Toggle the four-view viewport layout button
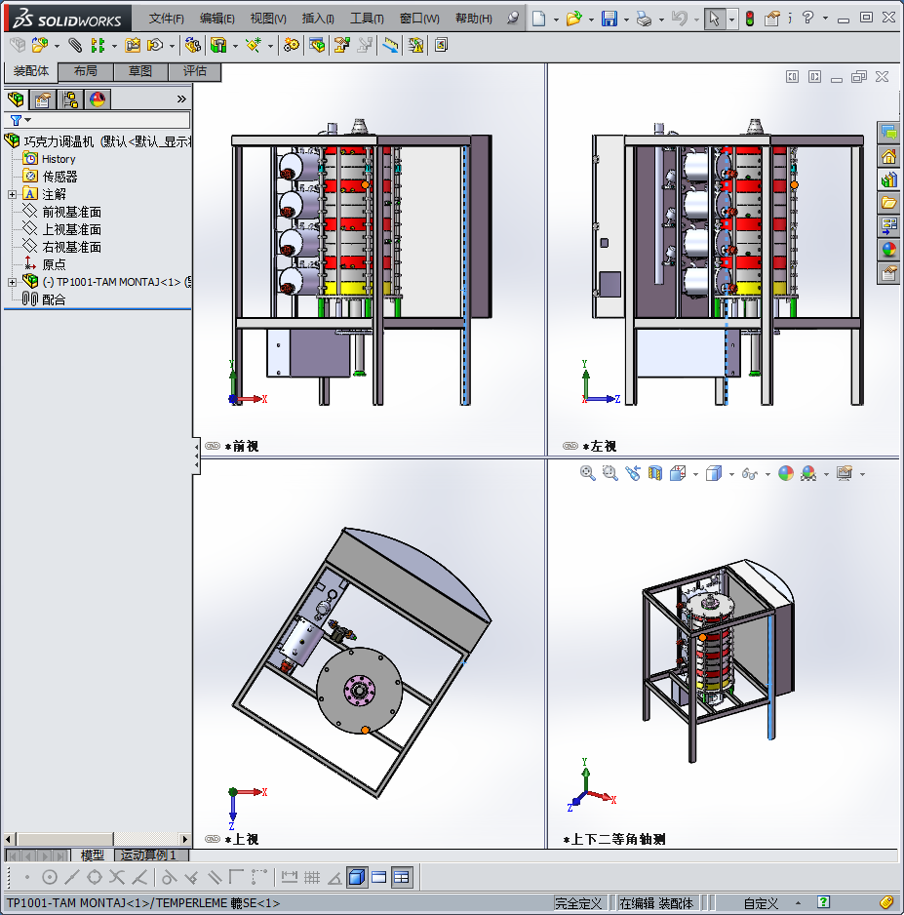The height and width of the screenshot is (915, 904). tap(402, 877)
